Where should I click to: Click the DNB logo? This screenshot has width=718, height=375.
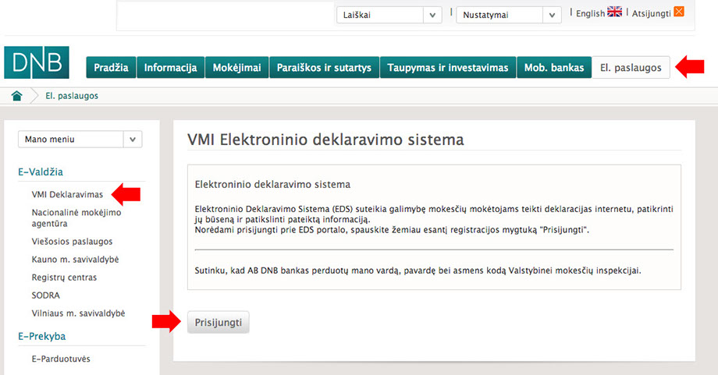pos(37,62)
